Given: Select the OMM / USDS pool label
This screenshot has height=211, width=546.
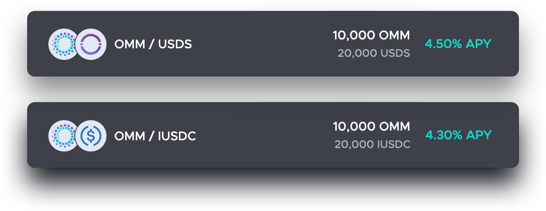Looking at the screenshot, I should [153, 44].
